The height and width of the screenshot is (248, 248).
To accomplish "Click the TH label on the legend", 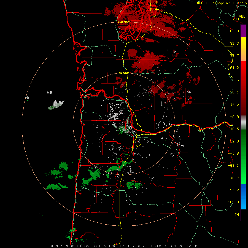I will click(237, 214).
